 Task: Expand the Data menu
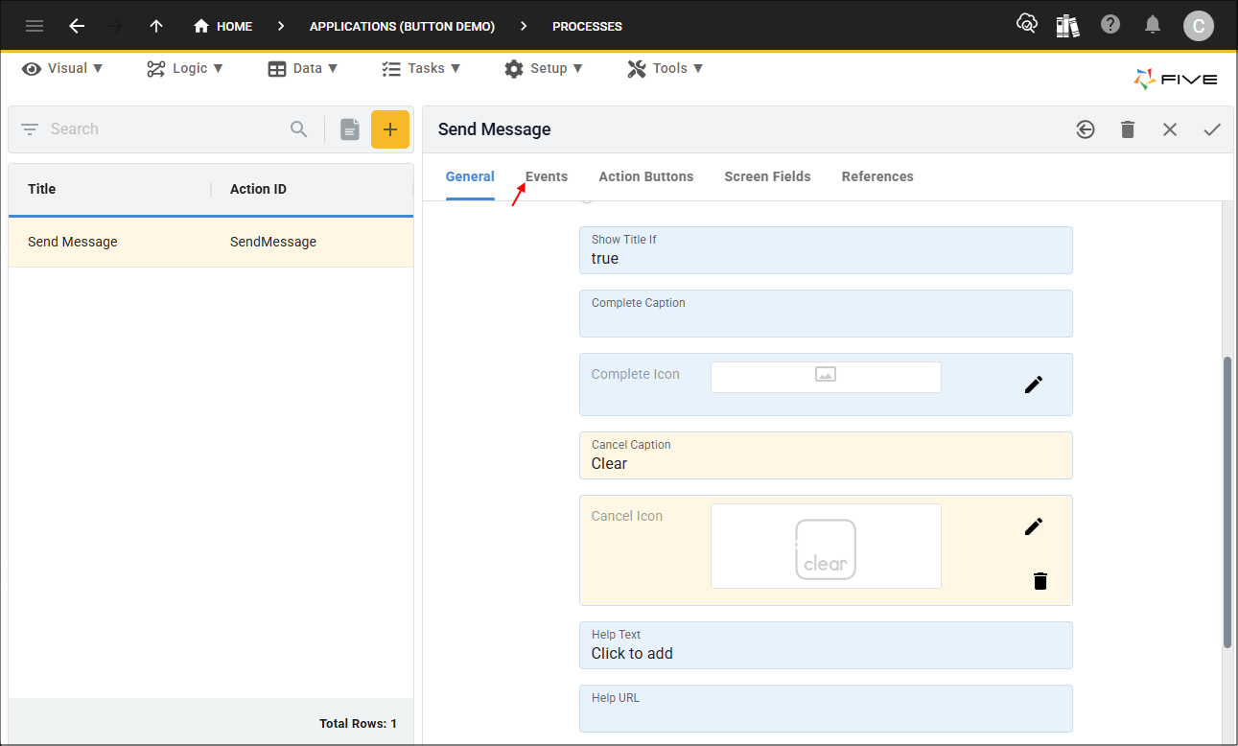(303, 68)
